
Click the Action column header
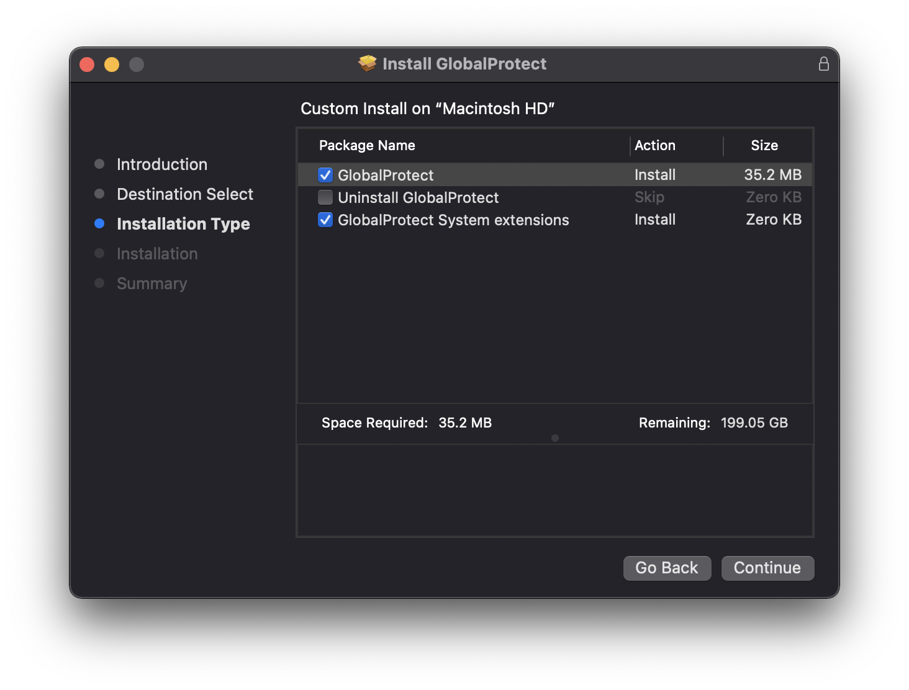coord(655,145)
